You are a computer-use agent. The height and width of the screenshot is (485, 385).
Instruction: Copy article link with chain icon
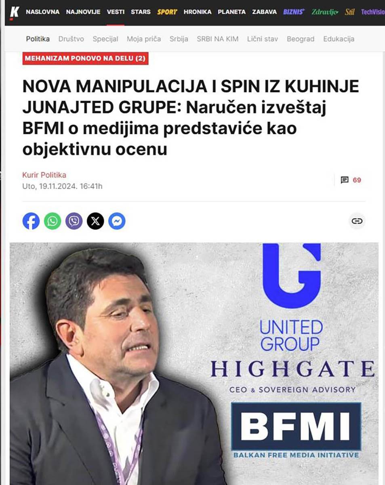click(x=357, y=221)
